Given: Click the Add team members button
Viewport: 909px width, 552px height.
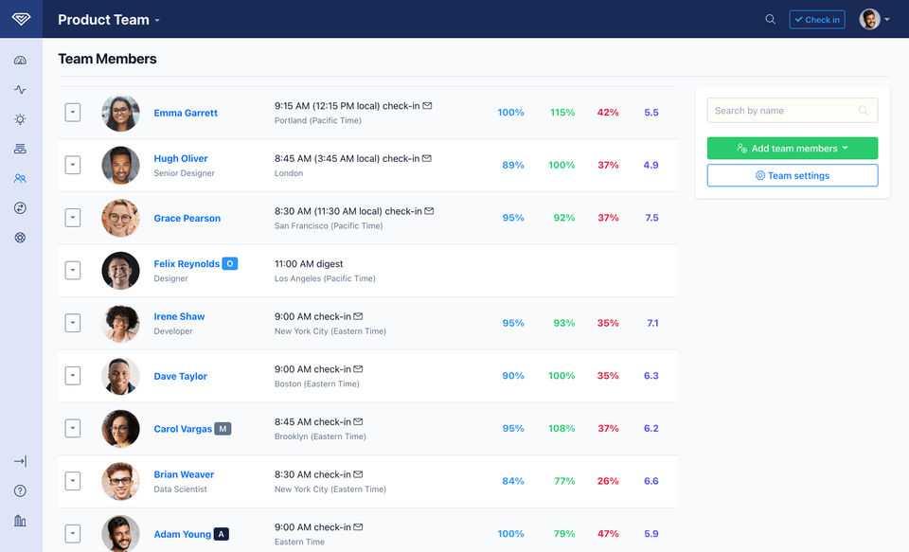Looking at the screenshot, I should 793,148.
